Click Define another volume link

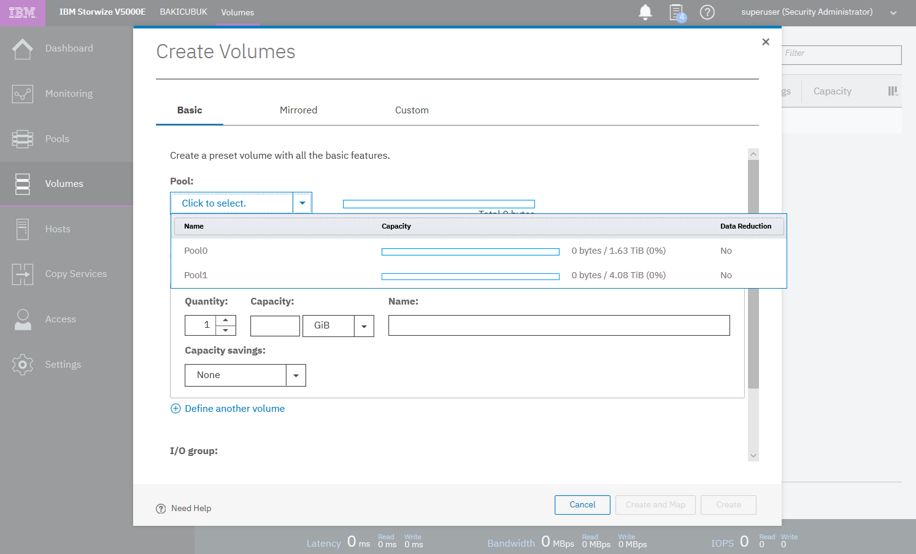235,409
